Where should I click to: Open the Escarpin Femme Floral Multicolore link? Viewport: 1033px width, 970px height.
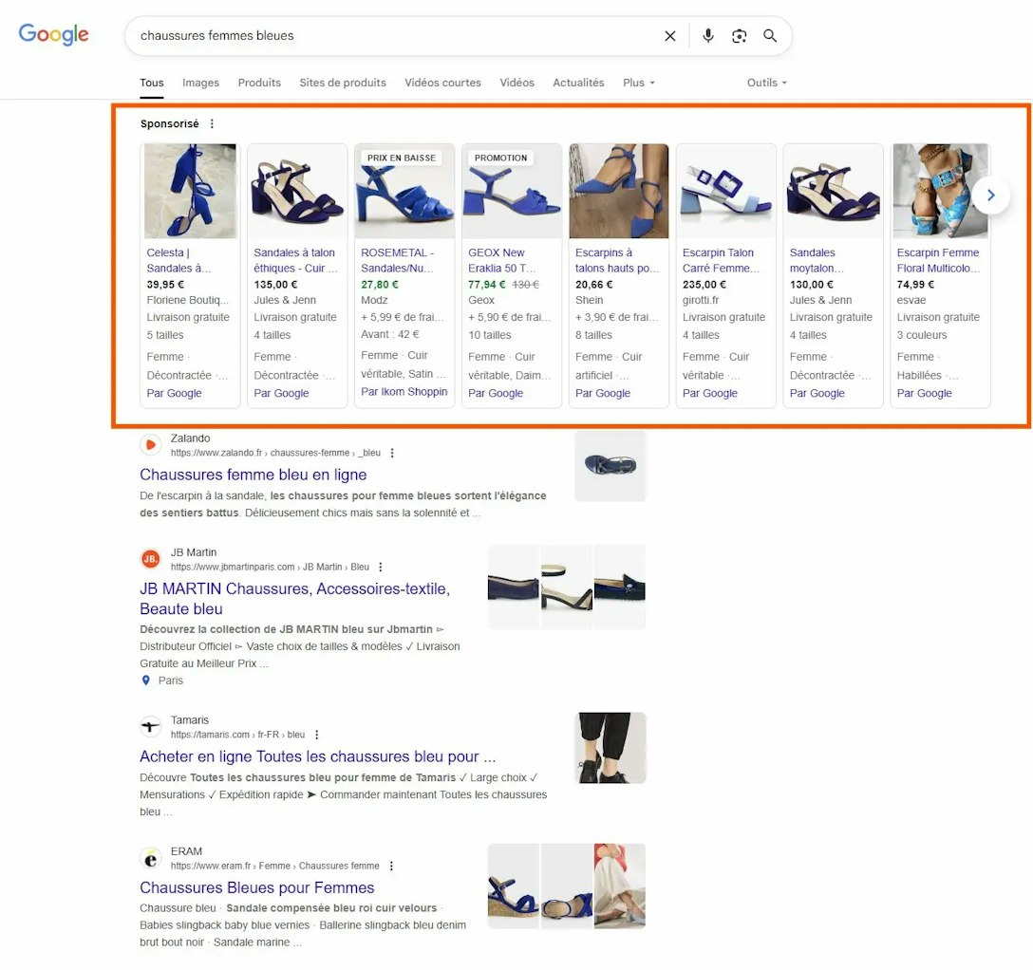coord(938,260)
